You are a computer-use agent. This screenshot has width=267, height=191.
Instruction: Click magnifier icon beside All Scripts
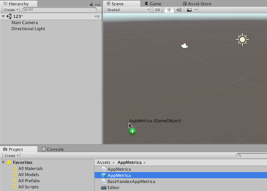coord(14,187)
